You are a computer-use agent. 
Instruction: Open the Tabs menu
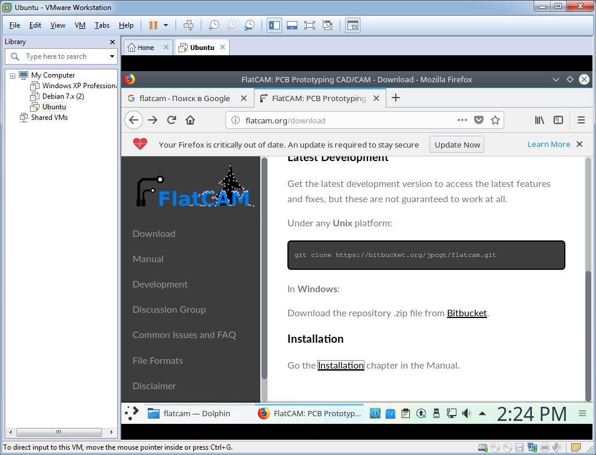102,25
